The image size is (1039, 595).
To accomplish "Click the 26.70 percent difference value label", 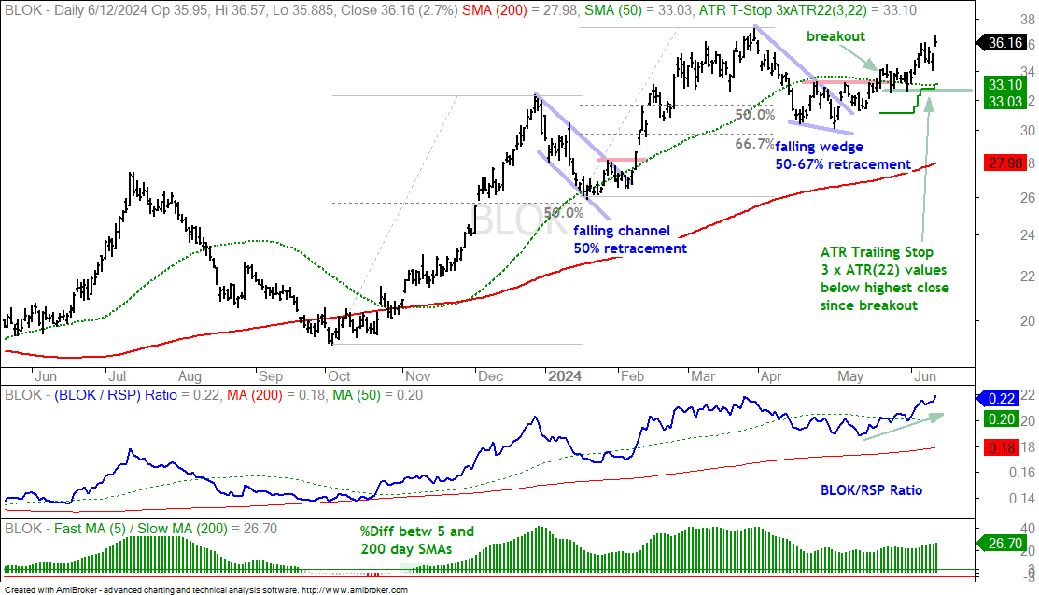I will pos(1004,544).
